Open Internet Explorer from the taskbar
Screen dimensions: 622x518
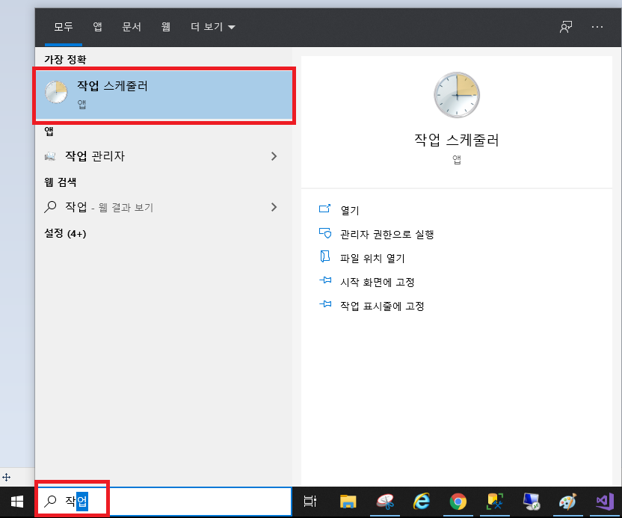click(422, 502)
